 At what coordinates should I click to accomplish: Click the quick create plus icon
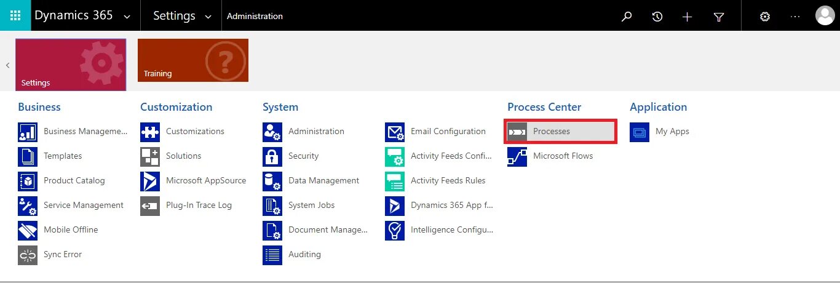tap(687, 17)
